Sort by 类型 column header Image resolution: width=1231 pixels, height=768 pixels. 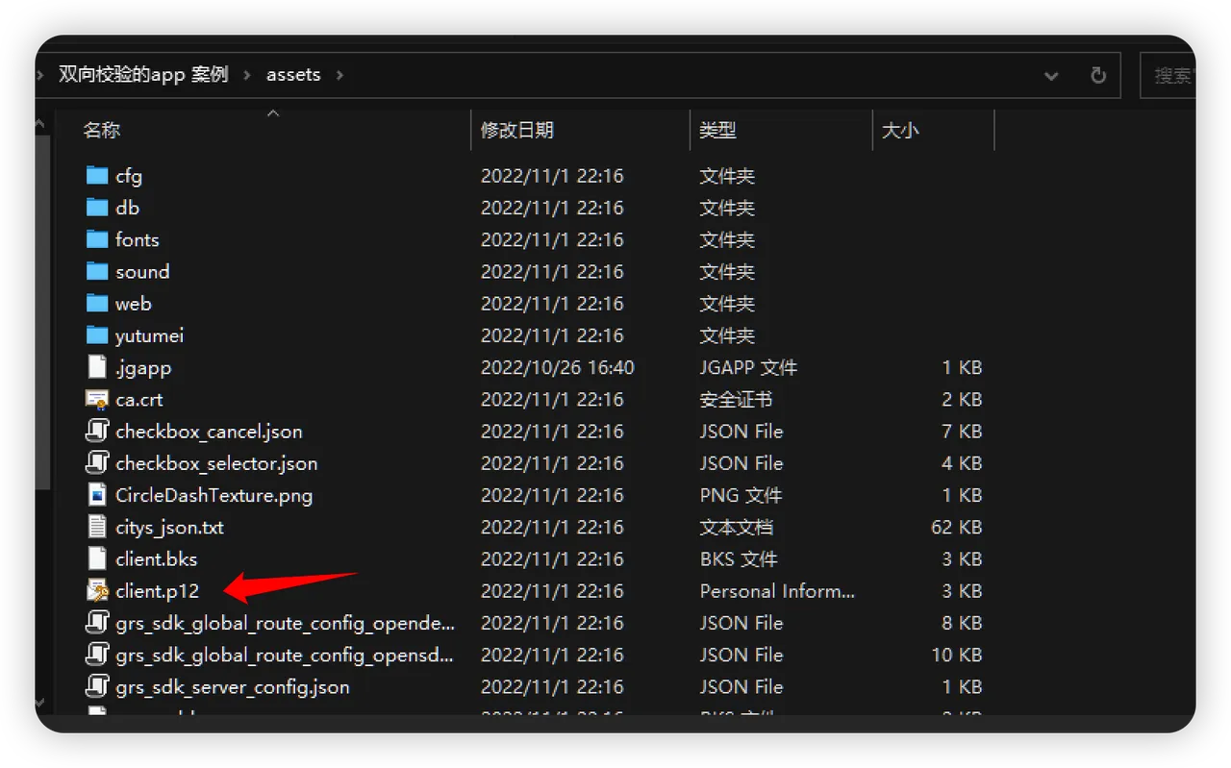(717, 131)
